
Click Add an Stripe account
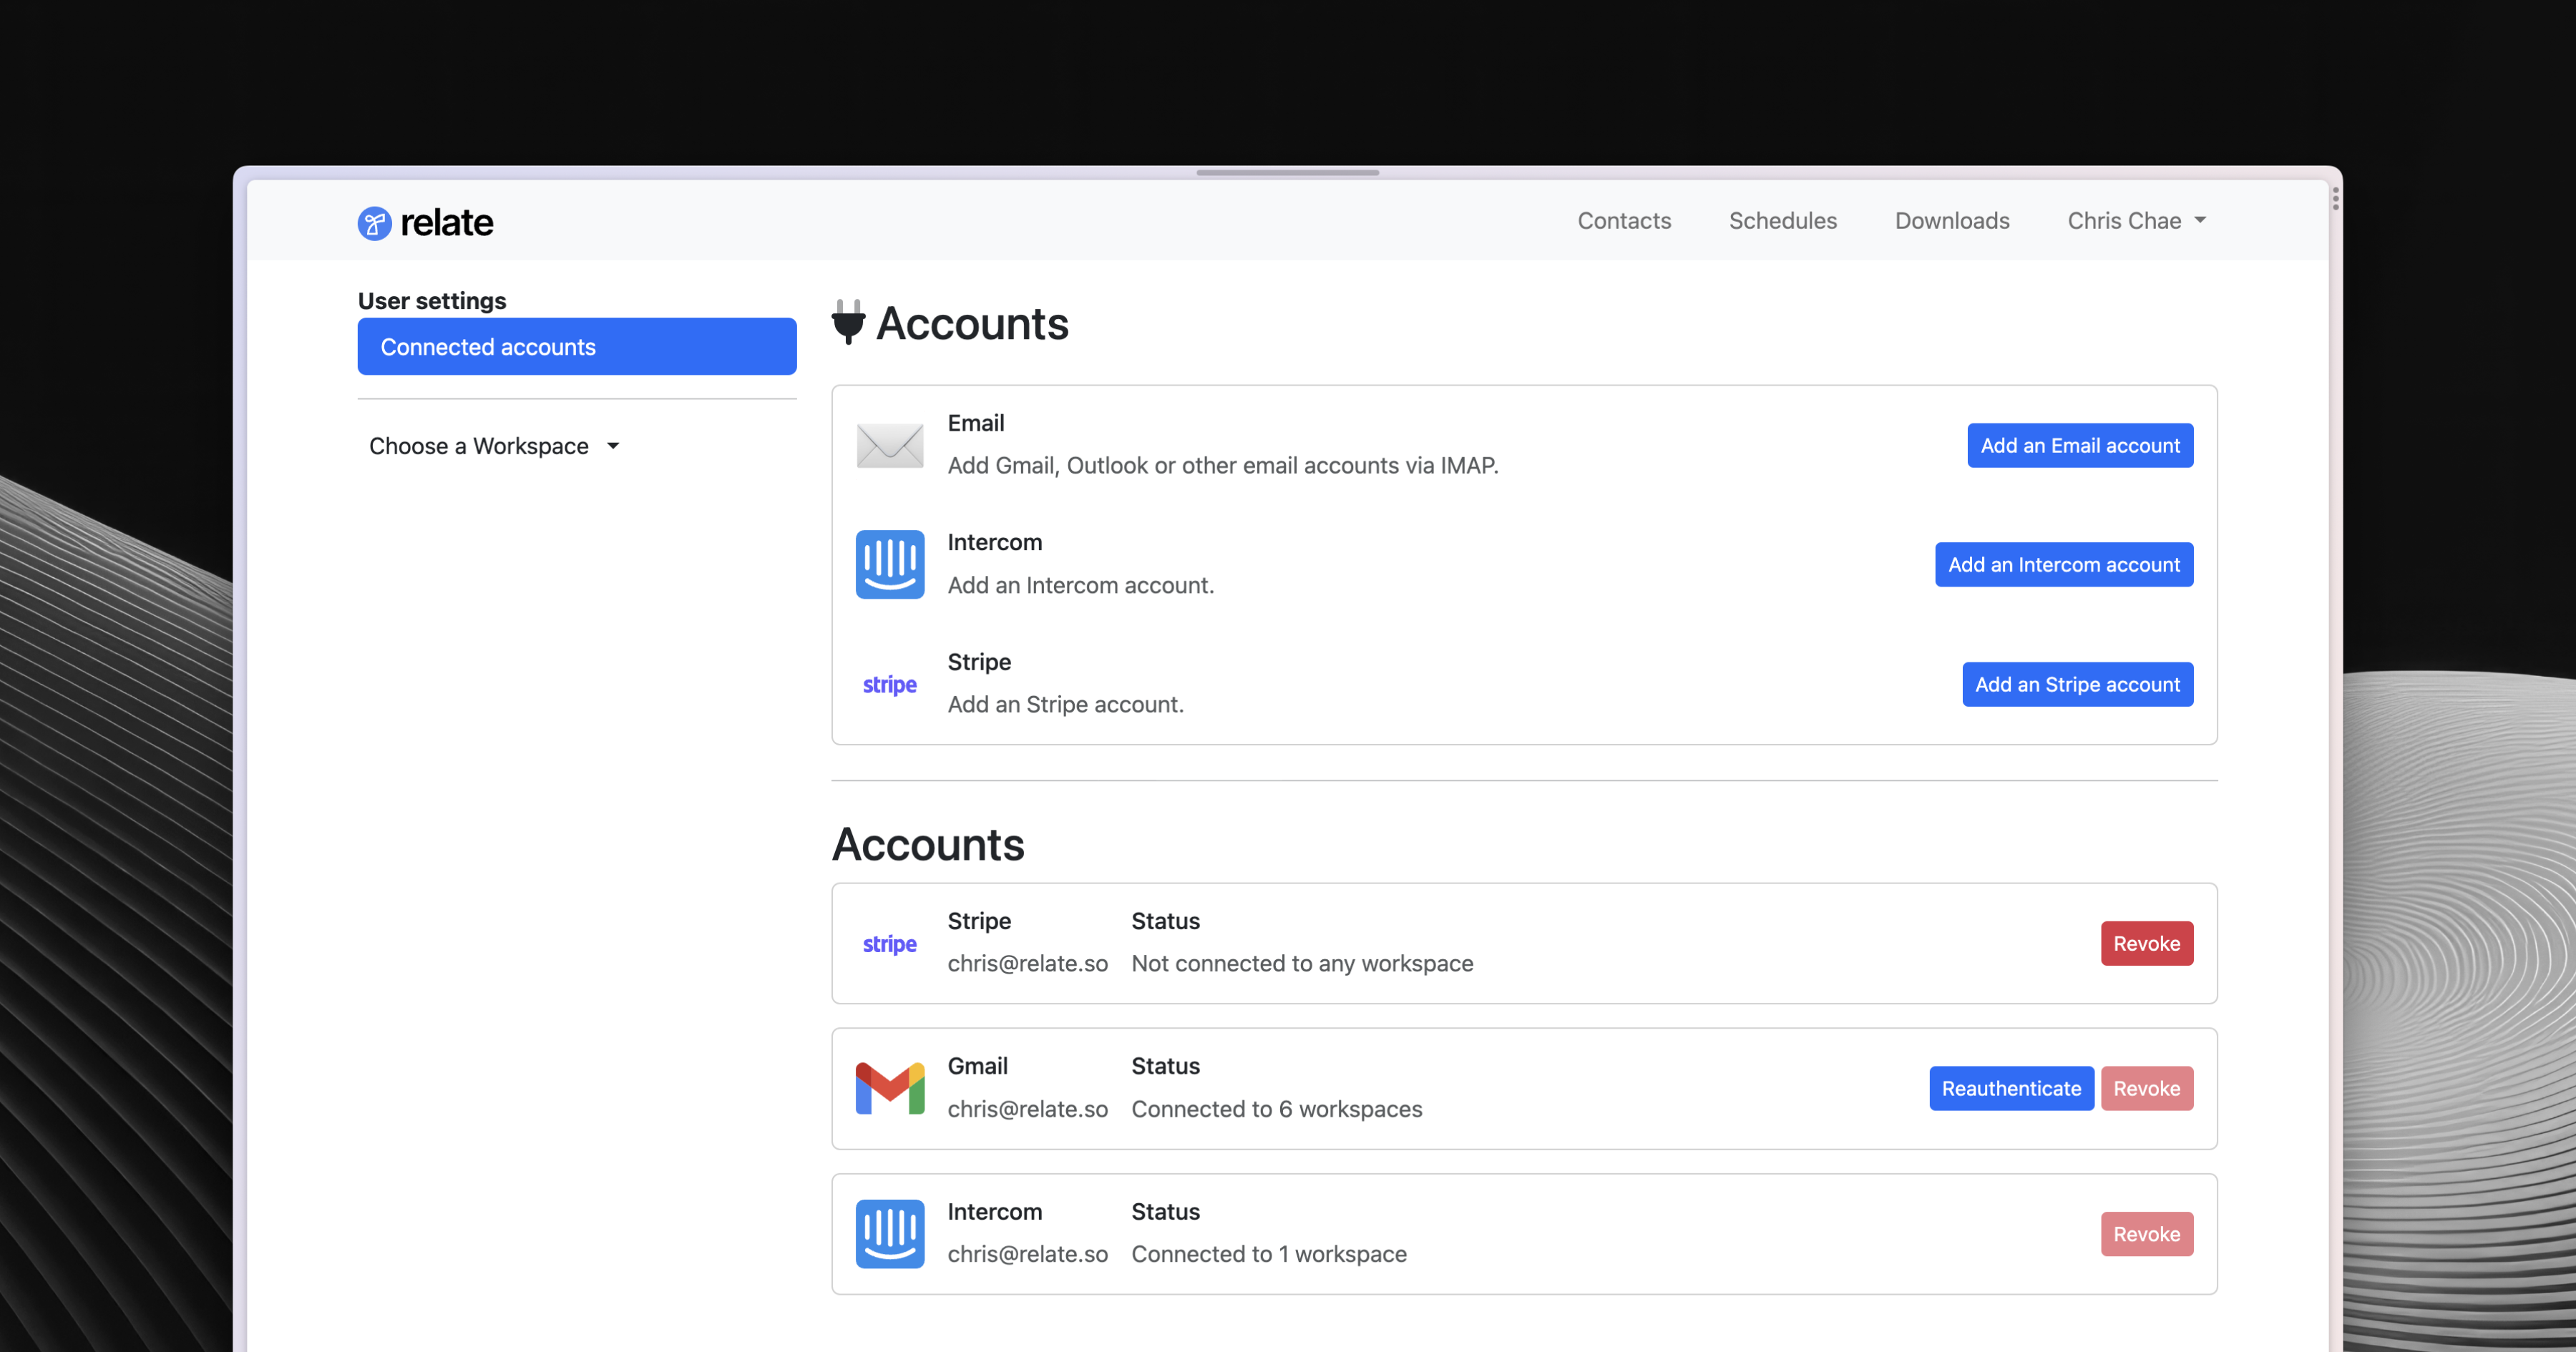2077,684
